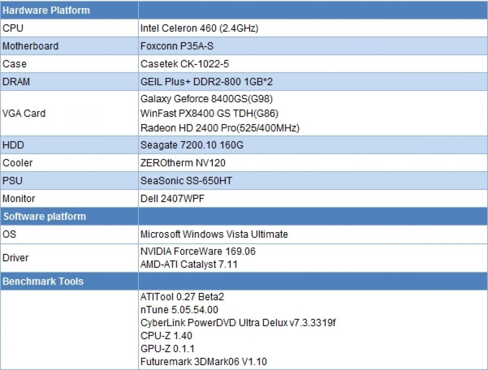Select 'Futuremark 3DMark06 V1.10' line
Screen dimensions: 488x370
click(x=204, y=362)
